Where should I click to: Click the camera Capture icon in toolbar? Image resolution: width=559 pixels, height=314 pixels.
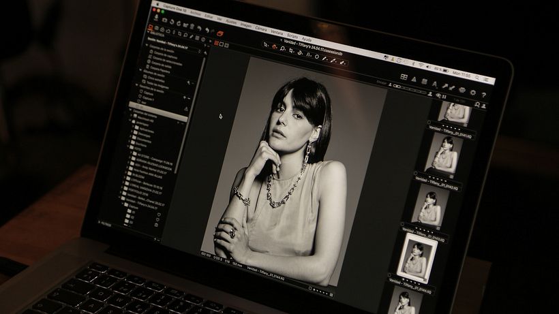point(164,20)
